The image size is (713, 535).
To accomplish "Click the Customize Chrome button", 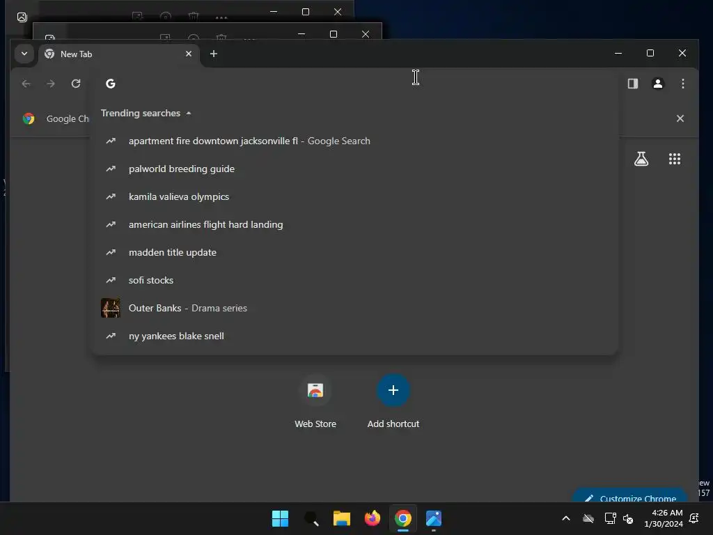I will (x=630, y=496).
